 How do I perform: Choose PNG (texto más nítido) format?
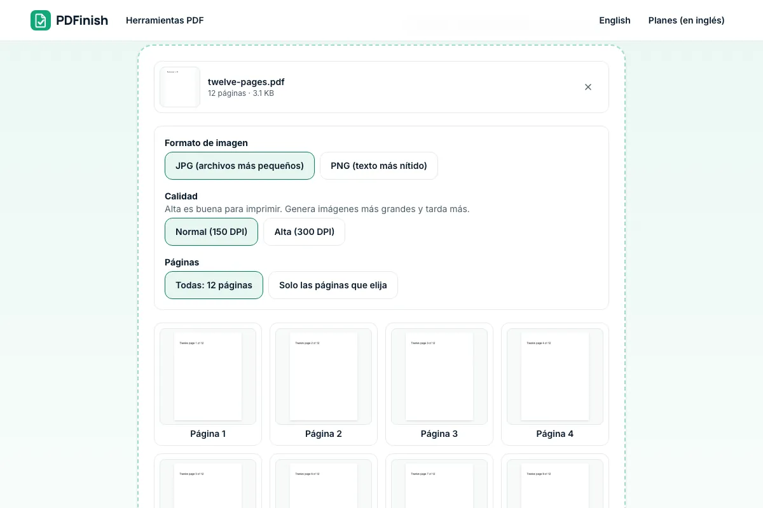tap(379, 166)
